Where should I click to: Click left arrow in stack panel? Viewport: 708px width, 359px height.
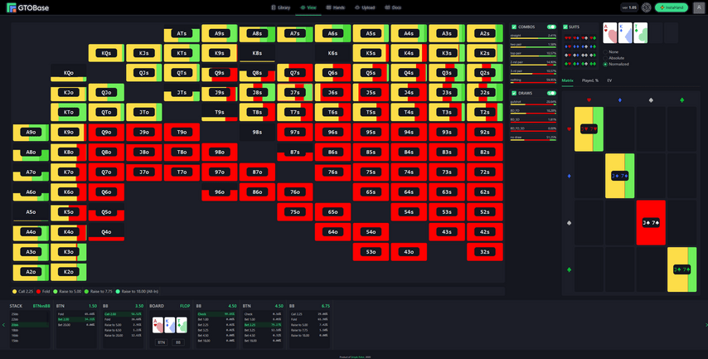pyautogui.click(x=3, y=325)
